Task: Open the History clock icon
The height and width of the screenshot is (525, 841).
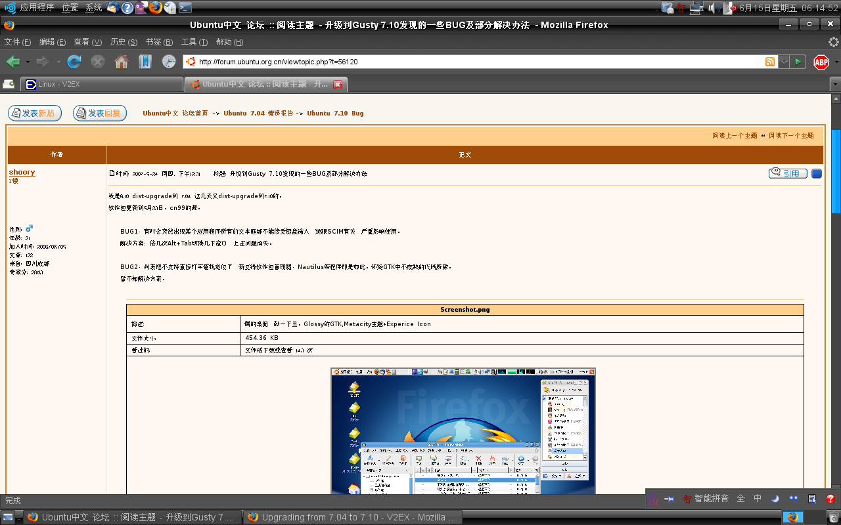Action: tap(169, 62)
